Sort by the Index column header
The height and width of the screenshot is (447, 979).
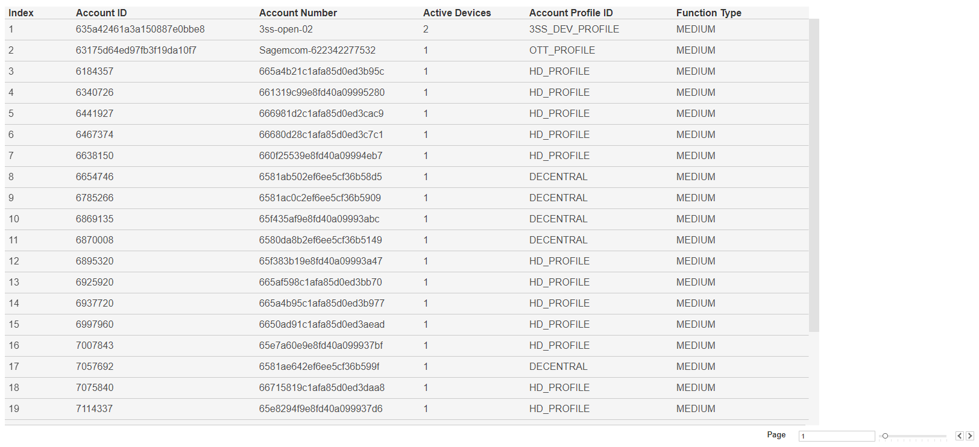click(x=21, y=13)
